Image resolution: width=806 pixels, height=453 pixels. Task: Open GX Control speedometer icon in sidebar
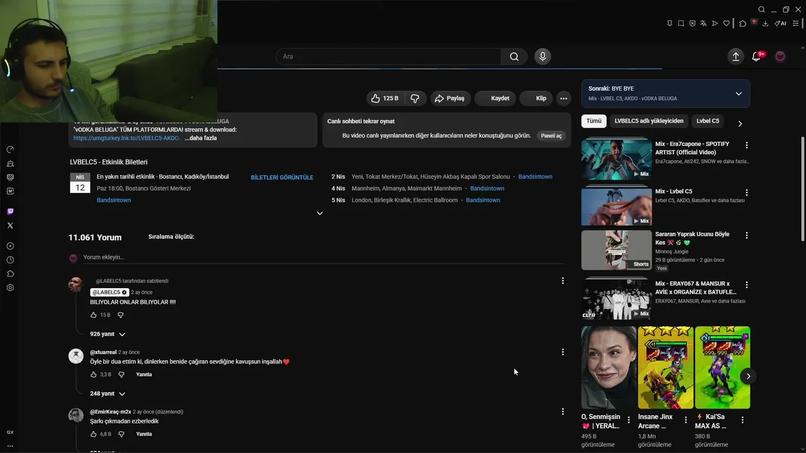click(10, 149)
